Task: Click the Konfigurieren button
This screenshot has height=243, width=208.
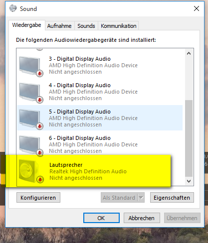Action: (38, 198)
